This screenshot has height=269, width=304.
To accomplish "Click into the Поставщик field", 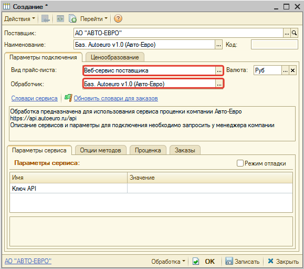I will (179, 33).
